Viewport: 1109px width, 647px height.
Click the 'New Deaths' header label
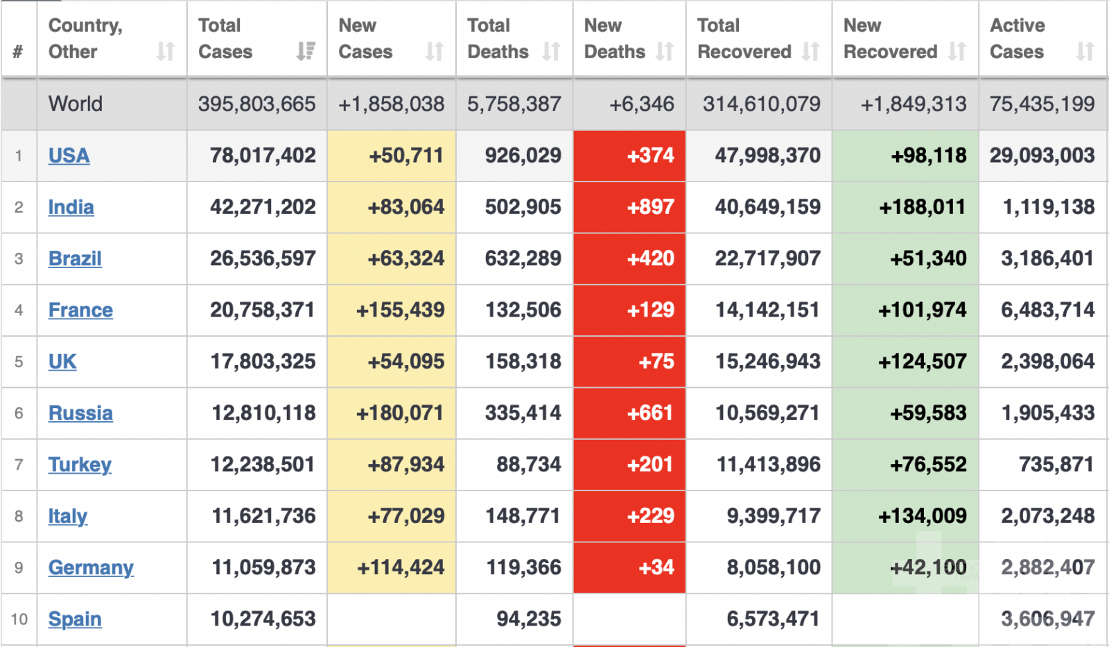pos(614,38)
